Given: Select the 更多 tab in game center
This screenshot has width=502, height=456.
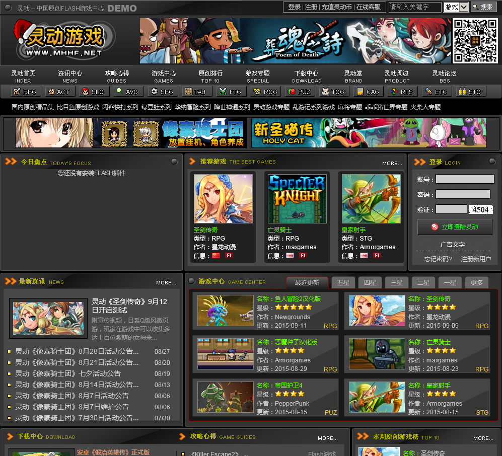Looking at the screenshot, I should 477,282.
